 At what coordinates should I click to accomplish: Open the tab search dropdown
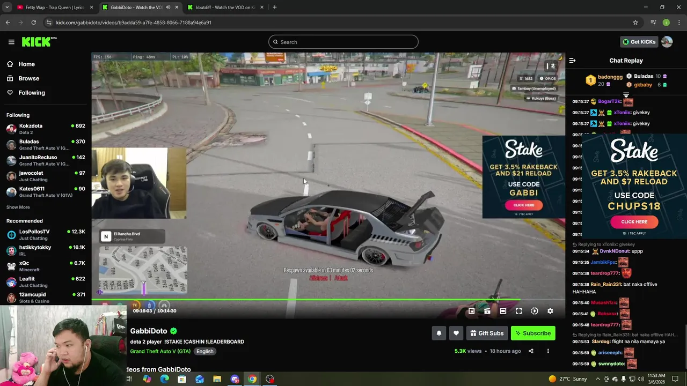[6, 8]
